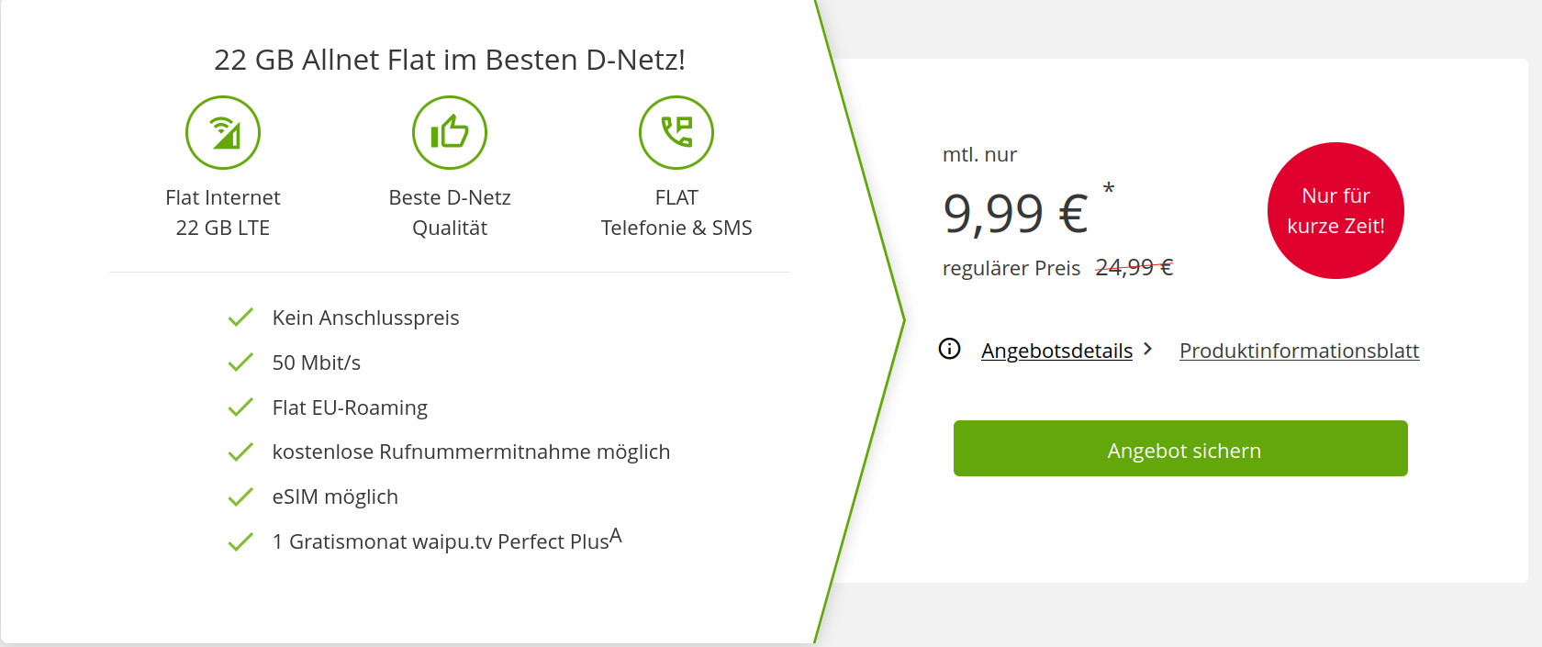Click the checkmark next to 50 Mbit/s
The width and height of the screenshot is (1542, 647).
(x=240, y=363)
